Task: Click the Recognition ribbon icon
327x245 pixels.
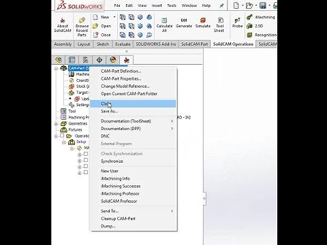Action: [x=249, y=35]
